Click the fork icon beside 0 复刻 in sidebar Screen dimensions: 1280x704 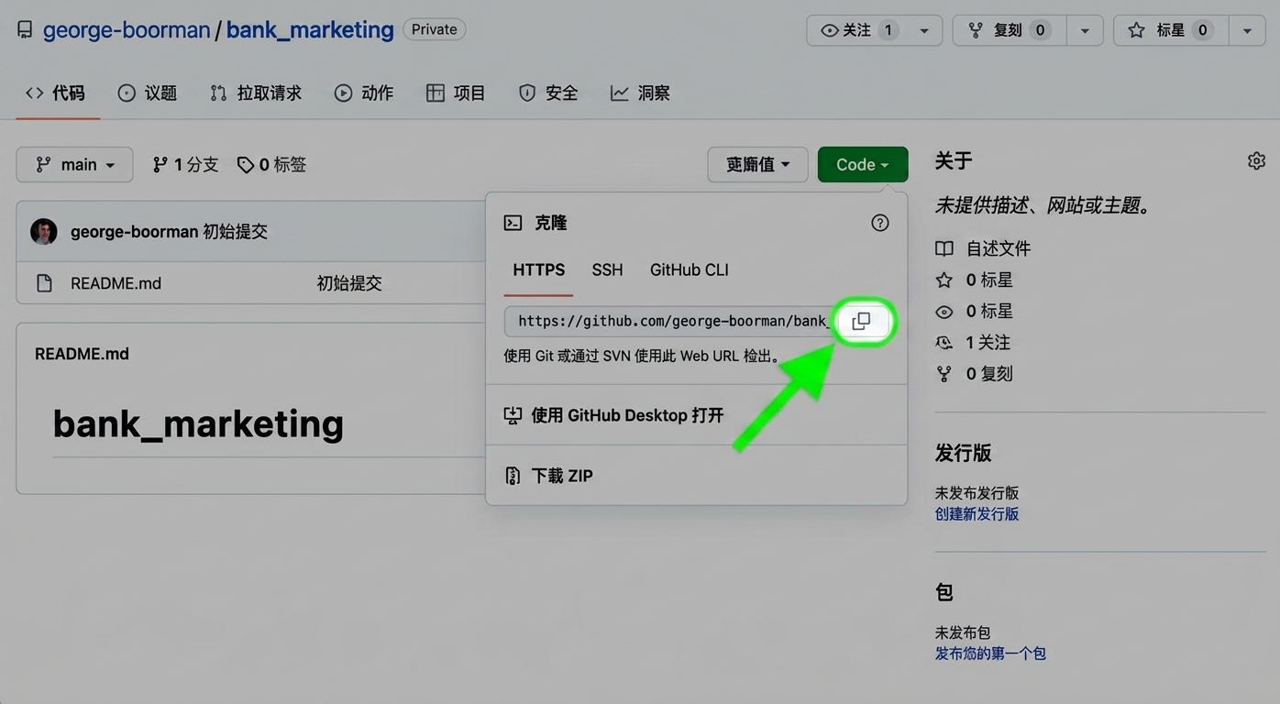pos(944,374)
